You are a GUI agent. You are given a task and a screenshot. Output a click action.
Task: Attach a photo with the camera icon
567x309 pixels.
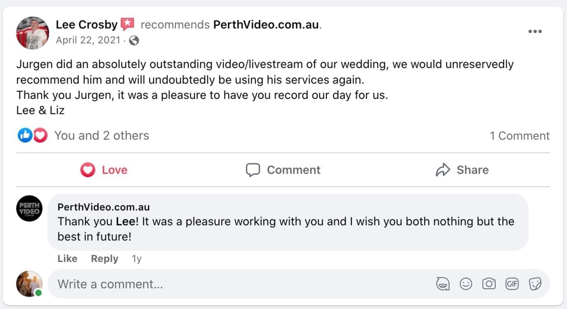pyautogui.click(x=489, y=284)
